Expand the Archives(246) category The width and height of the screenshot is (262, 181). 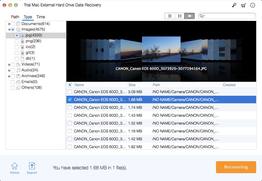click(9, 76)
